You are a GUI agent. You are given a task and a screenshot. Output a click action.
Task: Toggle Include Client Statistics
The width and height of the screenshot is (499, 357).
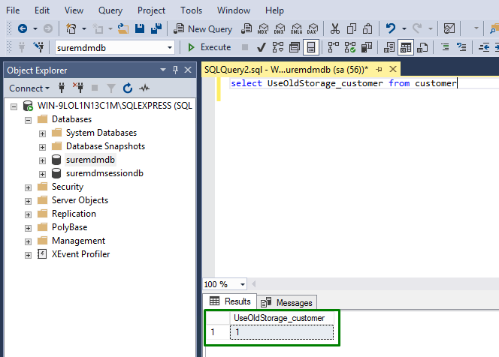(366, 48)
